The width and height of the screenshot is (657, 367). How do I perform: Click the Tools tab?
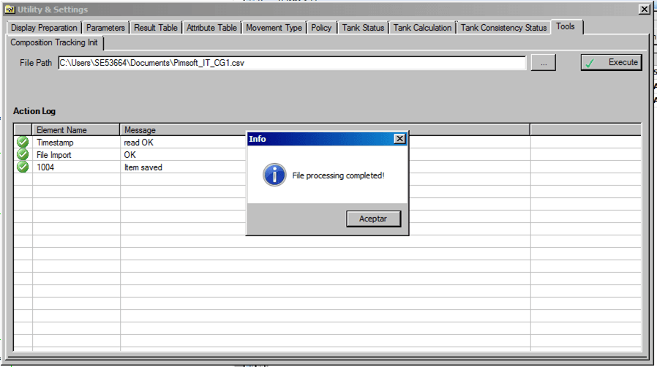tap(566, 26)
